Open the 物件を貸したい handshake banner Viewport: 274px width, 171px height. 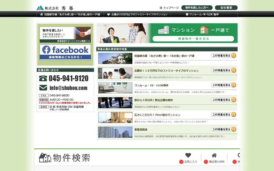65,35
